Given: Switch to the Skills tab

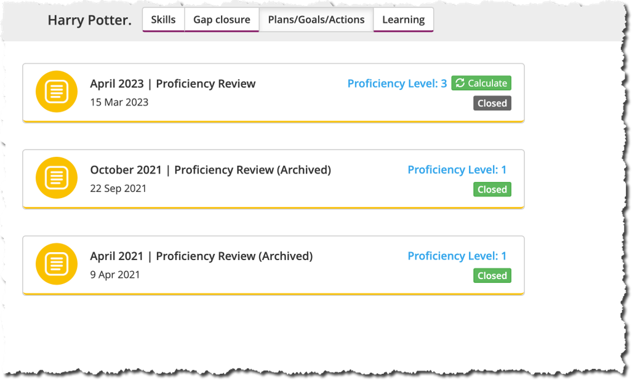Looking at the screenshot, I should pyautogui.click(x=163, y=20).
